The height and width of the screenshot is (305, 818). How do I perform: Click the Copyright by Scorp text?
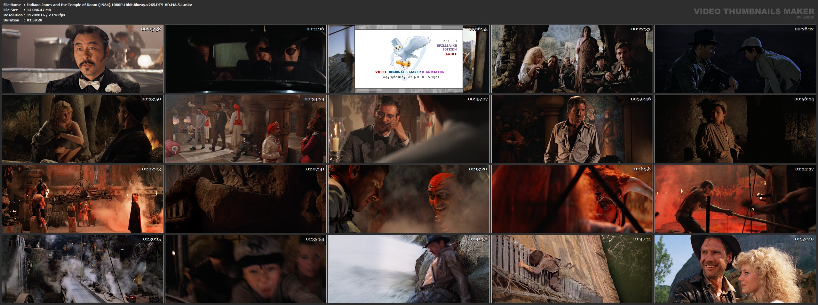click(x=410, y=77)
